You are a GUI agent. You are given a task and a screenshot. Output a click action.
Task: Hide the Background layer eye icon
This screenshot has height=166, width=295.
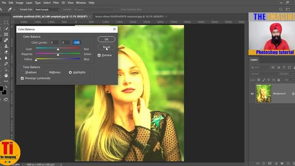252,94
